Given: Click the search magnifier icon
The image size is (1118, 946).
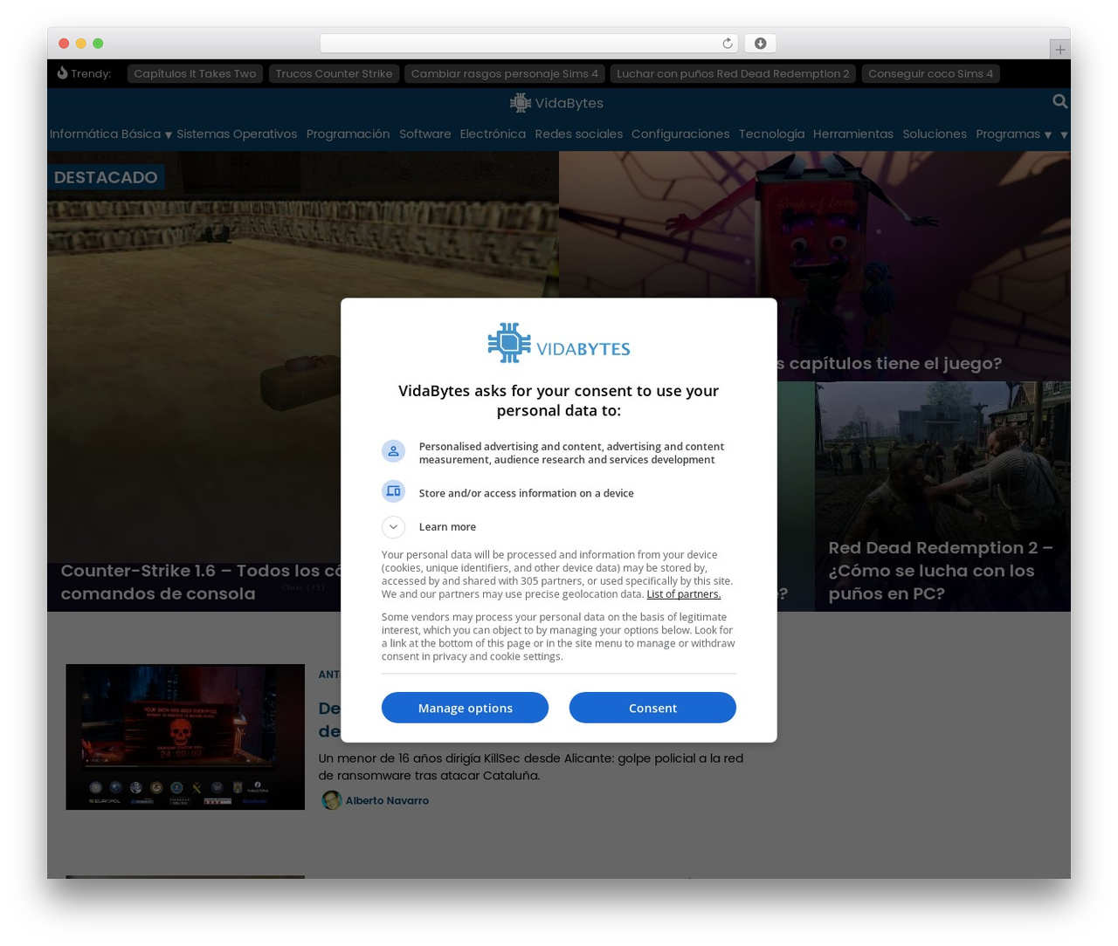Looking at the screenshot, I should (x=1059, y=101).
